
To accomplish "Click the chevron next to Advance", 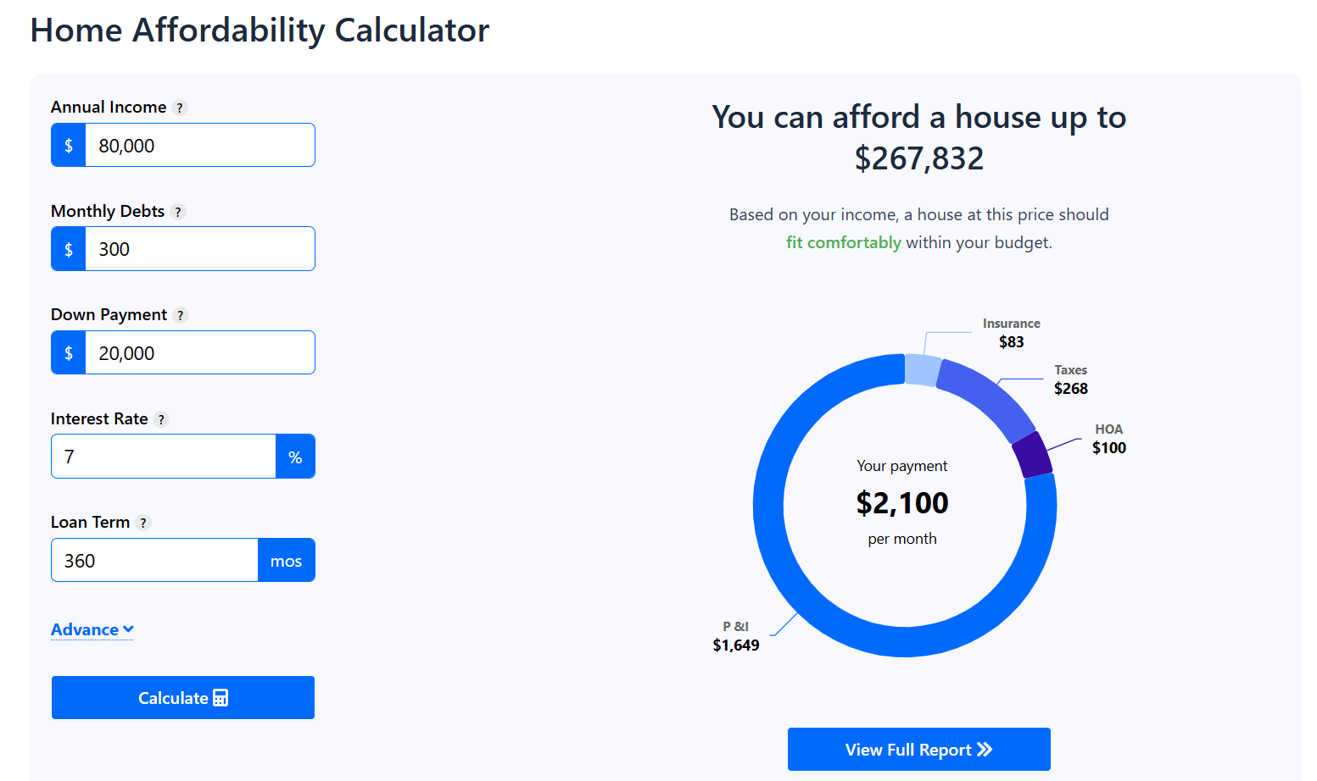I will click(x=127, y=629).
